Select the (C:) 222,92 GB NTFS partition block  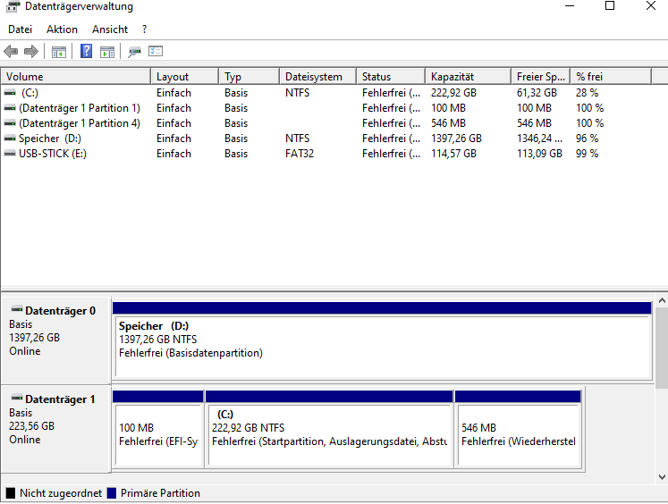point(329,429)
